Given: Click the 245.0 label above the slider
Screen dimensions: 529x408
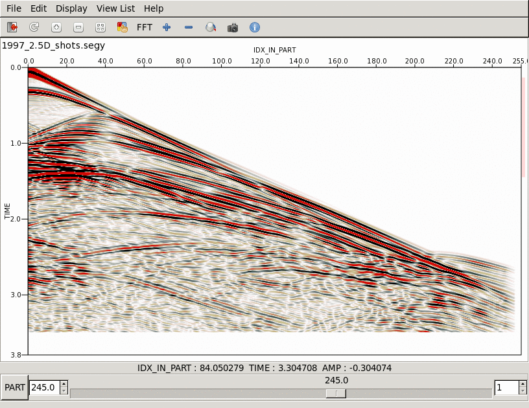Looking at the screenshot, I should pos(336,380).
